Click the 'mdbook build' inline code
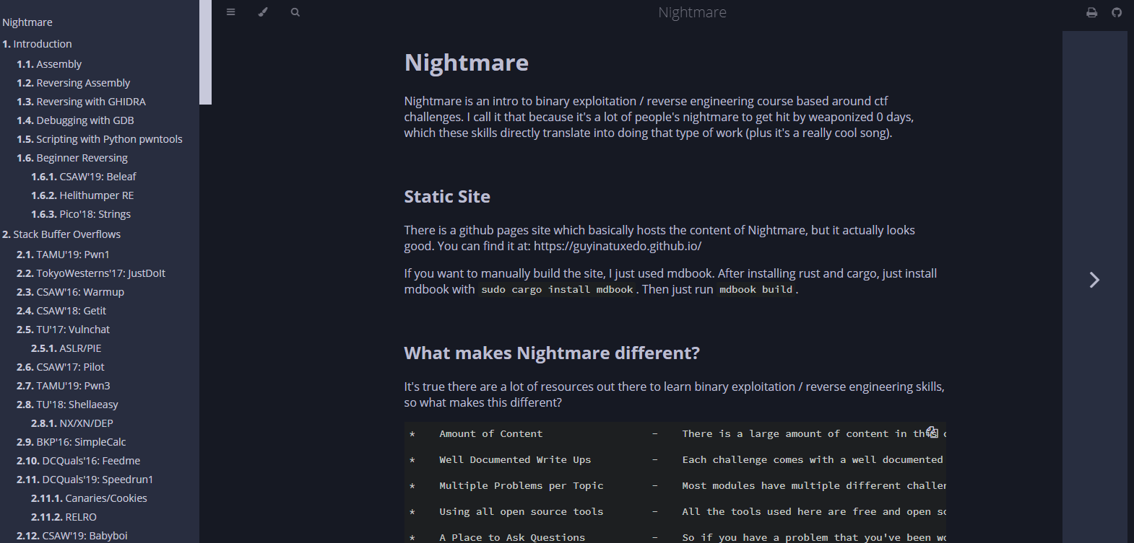The height and width of the screenshot is (543, 1134). click(756, 290)
